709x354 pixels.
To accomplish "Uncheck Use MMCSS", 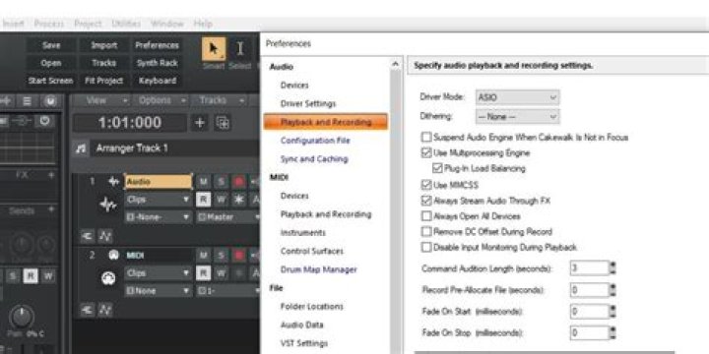I will (426, 184).
